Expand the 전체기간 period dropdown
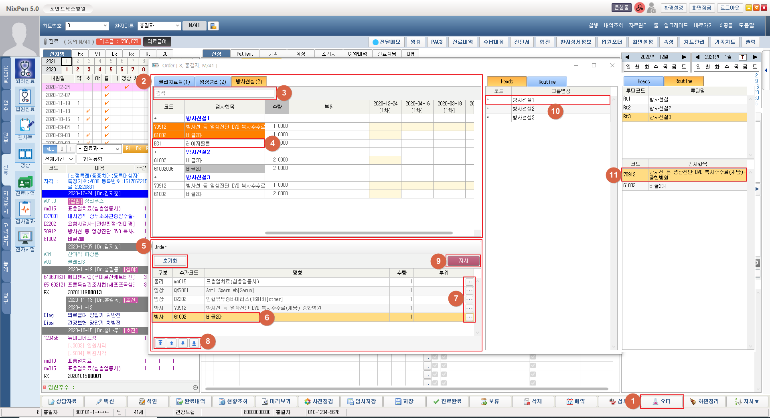Viewport: 770px width, 418px height. click(x=71, y=159)
